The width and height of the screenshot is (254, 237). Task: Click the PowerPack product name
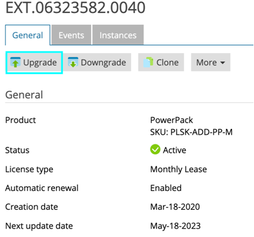coord(171,120)
